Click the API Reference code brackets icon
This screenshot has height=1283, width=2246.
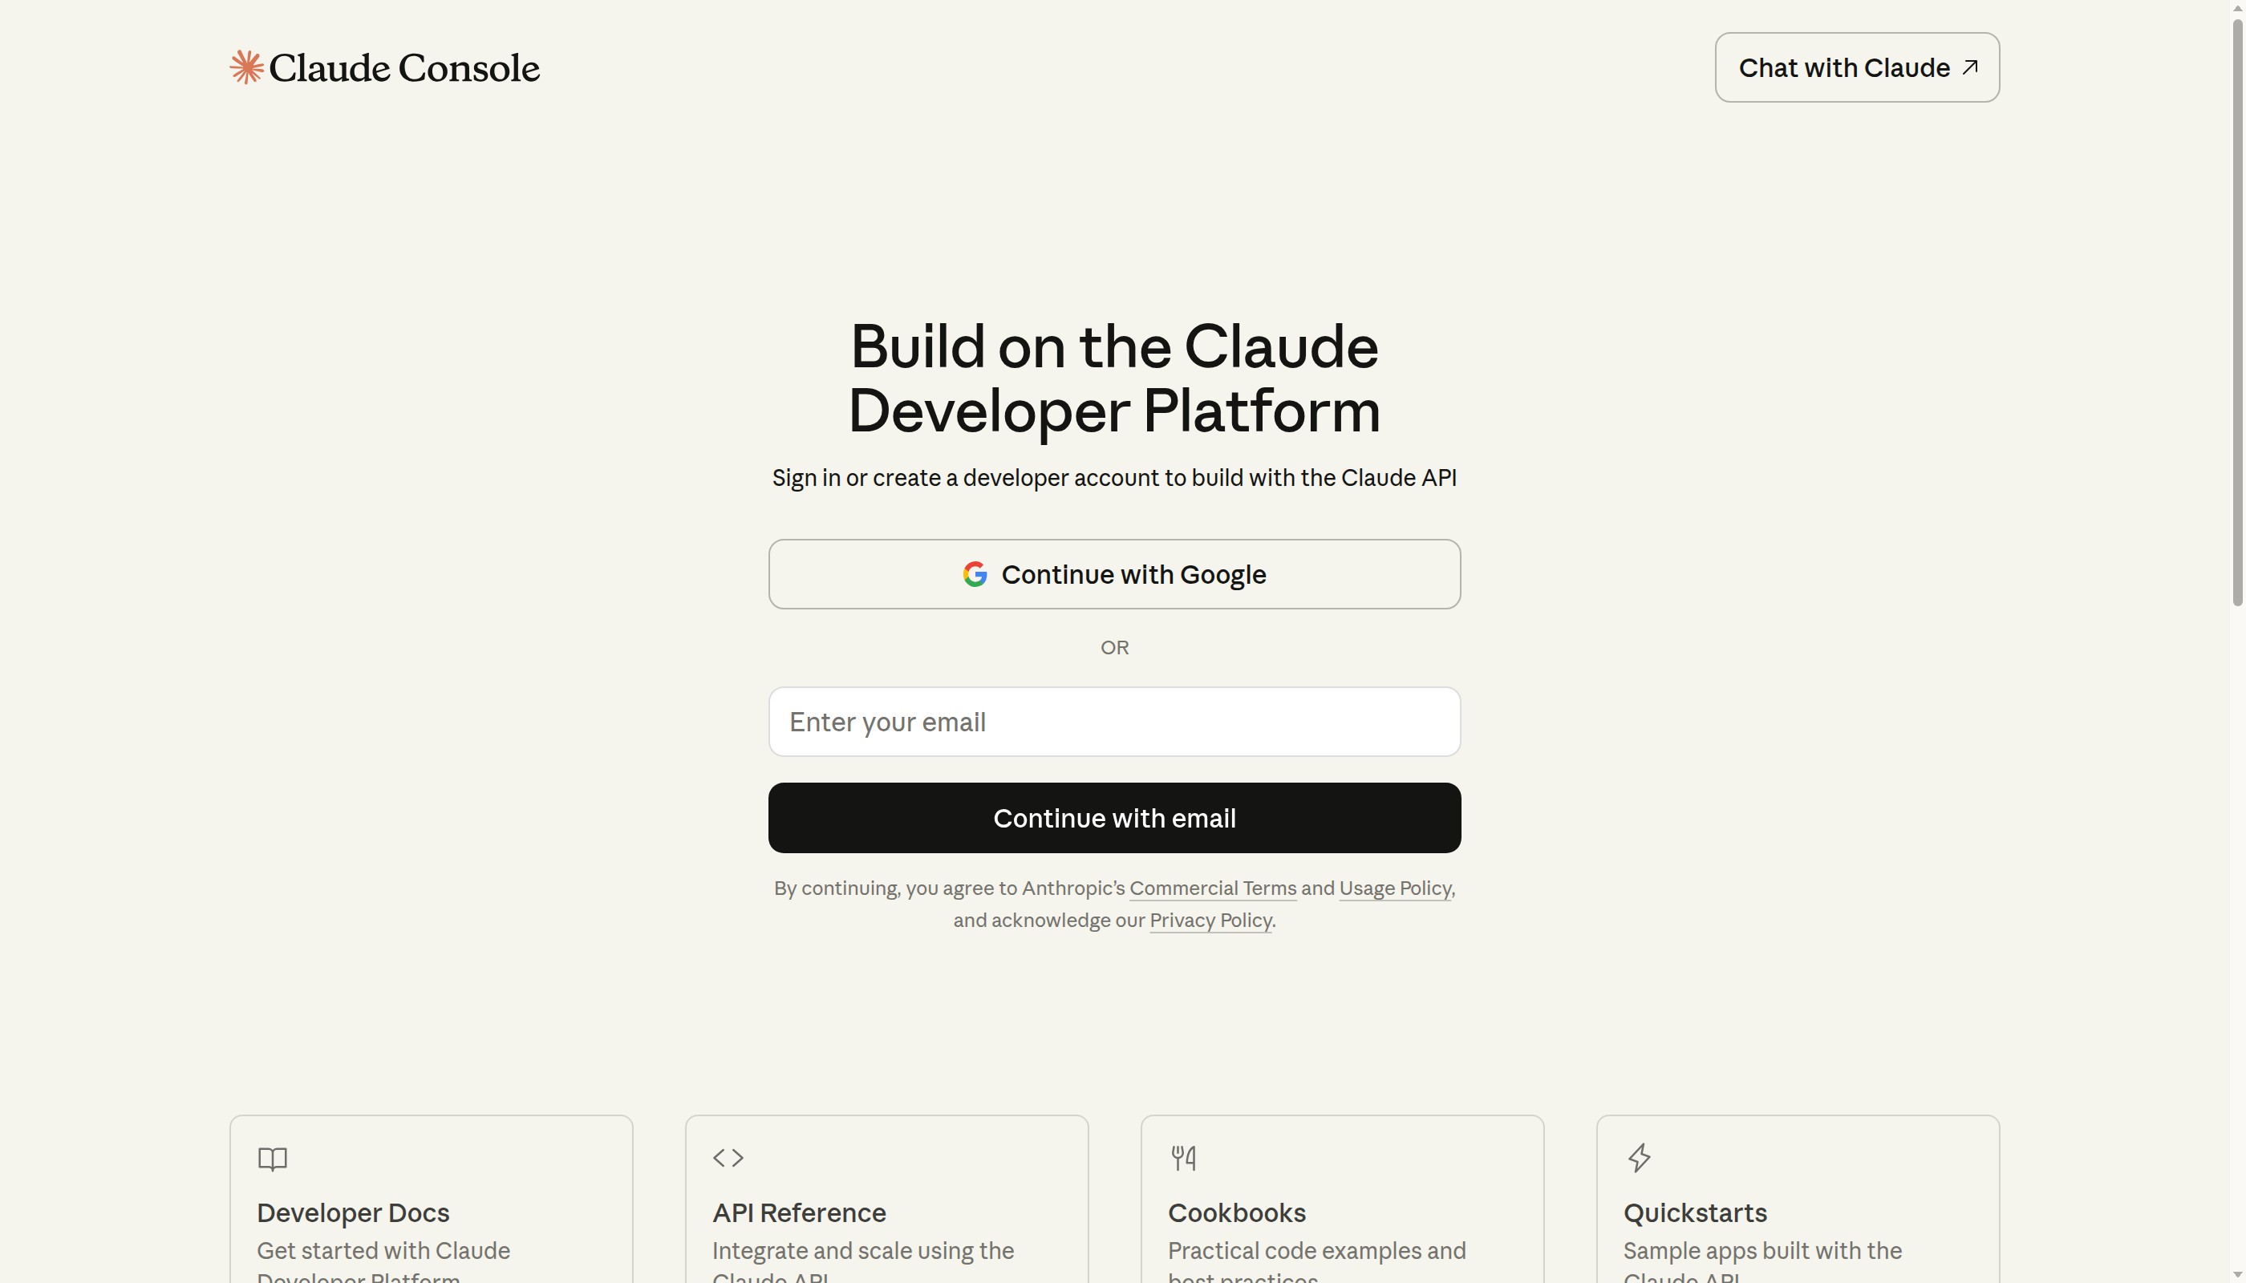pos(728,1157)
